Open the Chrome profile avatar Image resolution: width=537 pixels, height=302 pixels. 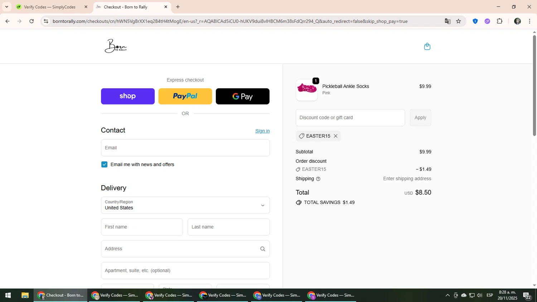(x=517, y=21)
